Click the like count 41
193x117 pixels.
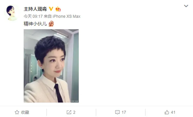(173, 112)
